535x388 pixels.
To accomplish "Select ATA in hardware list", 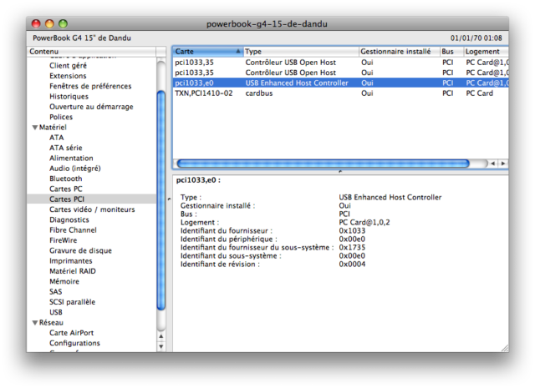I will pos(57,138).
